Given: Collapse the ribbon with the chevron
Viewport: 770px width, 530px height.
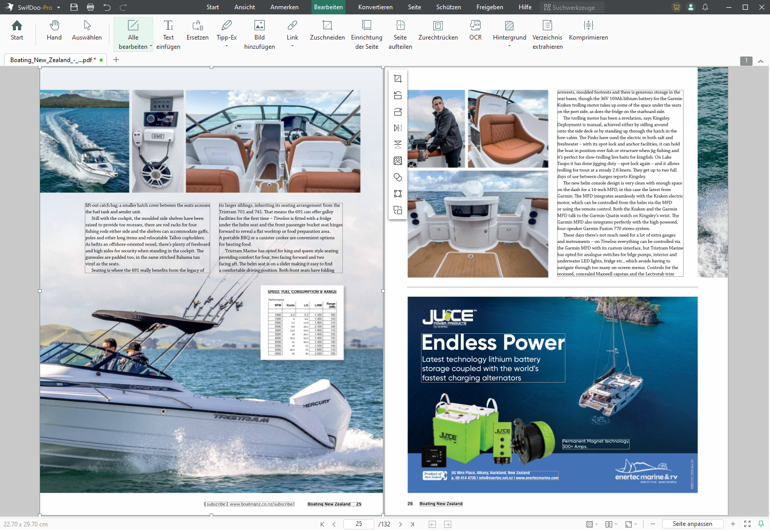Looking at the screenshot, I should (761, 61).
